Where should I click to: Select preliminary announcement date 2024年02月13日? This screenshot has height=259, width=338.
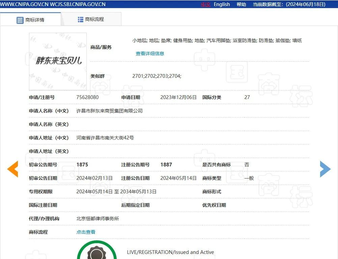(94, 178)
